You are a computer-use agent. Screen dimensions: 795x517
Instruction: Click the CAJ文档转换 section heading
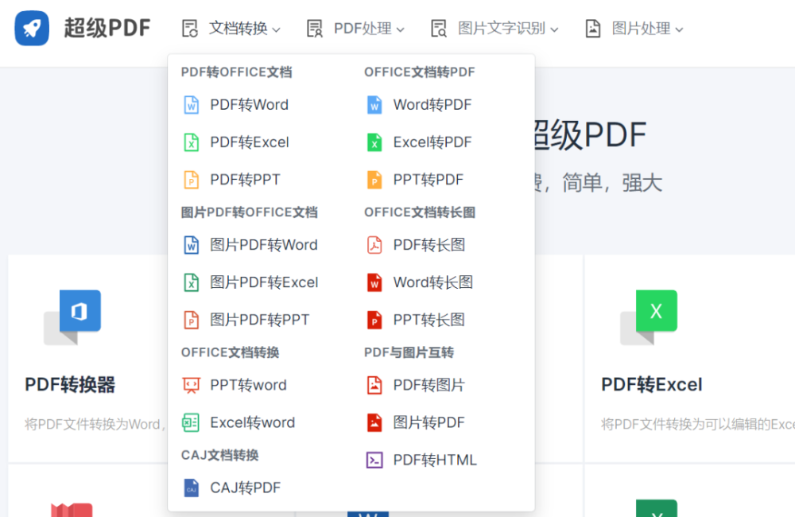click(220, 455)
